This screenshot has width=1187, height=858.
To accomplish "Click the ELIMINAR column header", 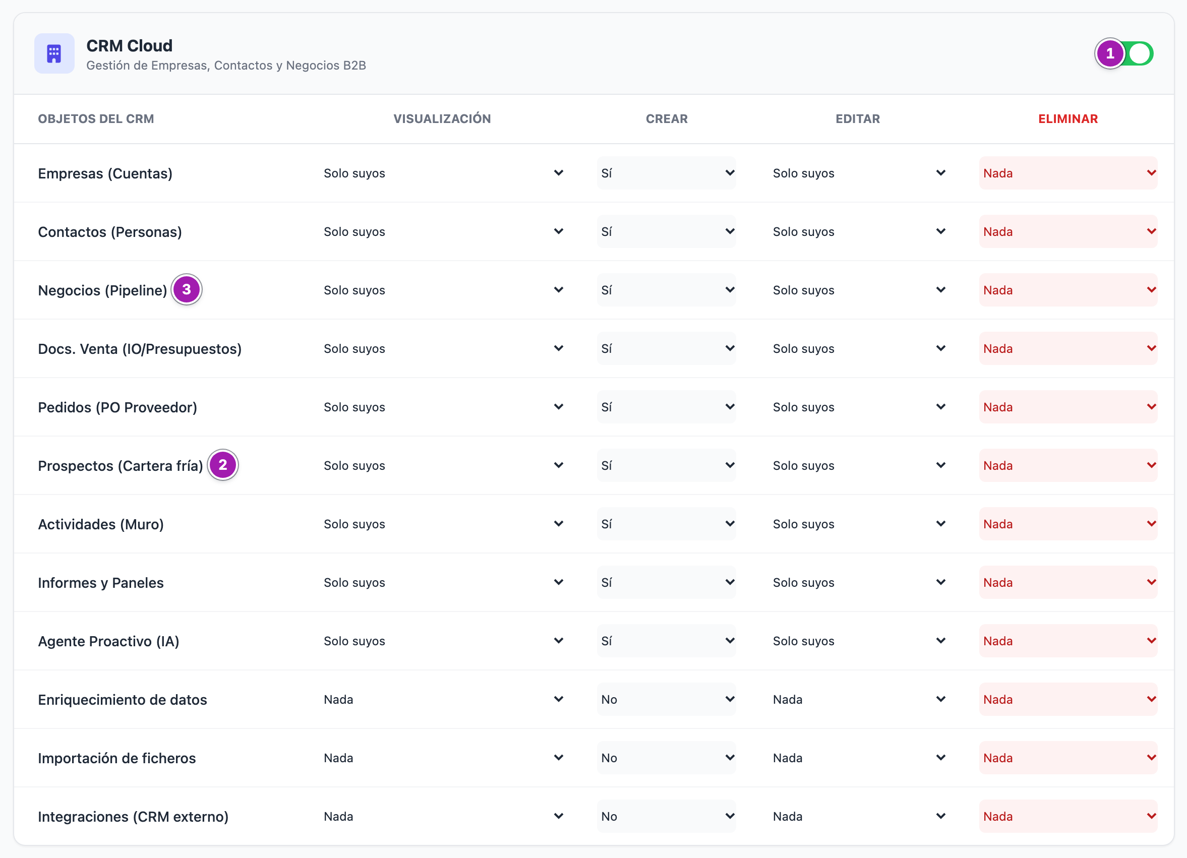I will click(1068, 119).
